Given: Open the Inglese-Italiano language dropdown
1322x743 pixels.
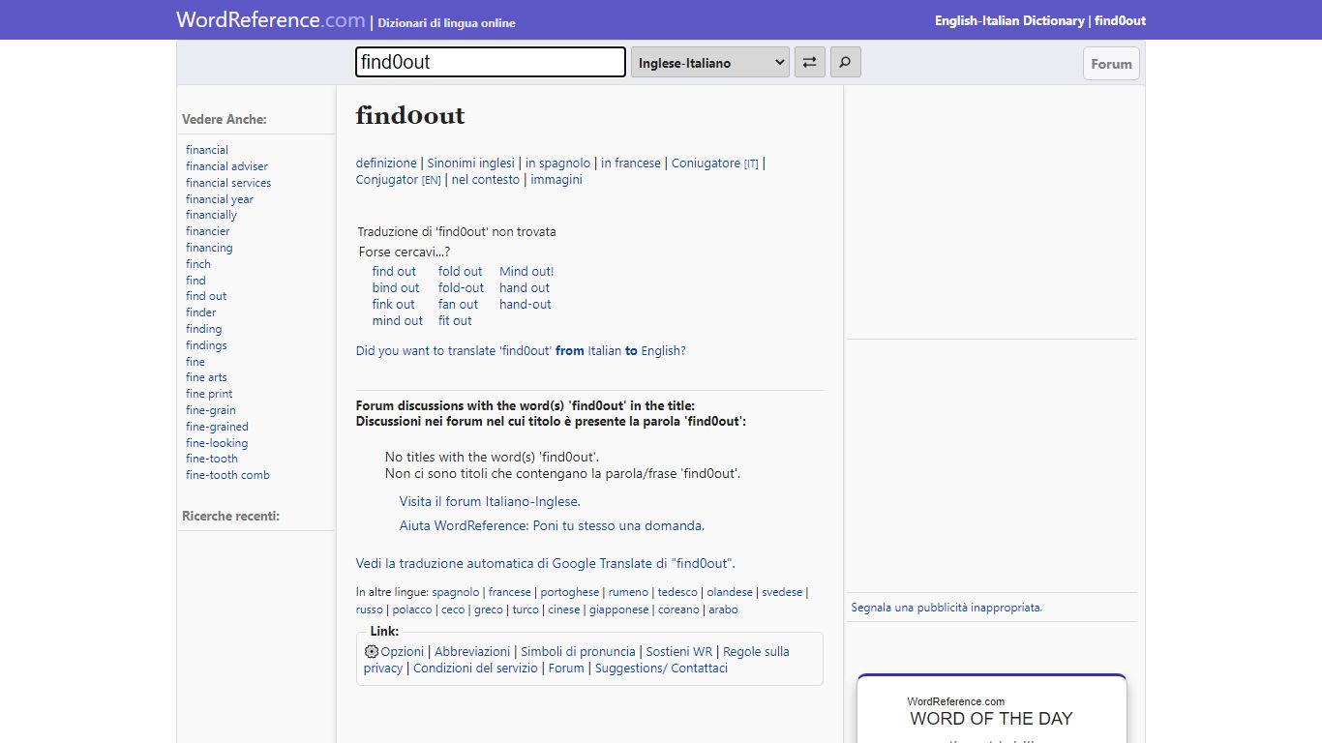Looking at the screenshot, I should click(710, 62).
